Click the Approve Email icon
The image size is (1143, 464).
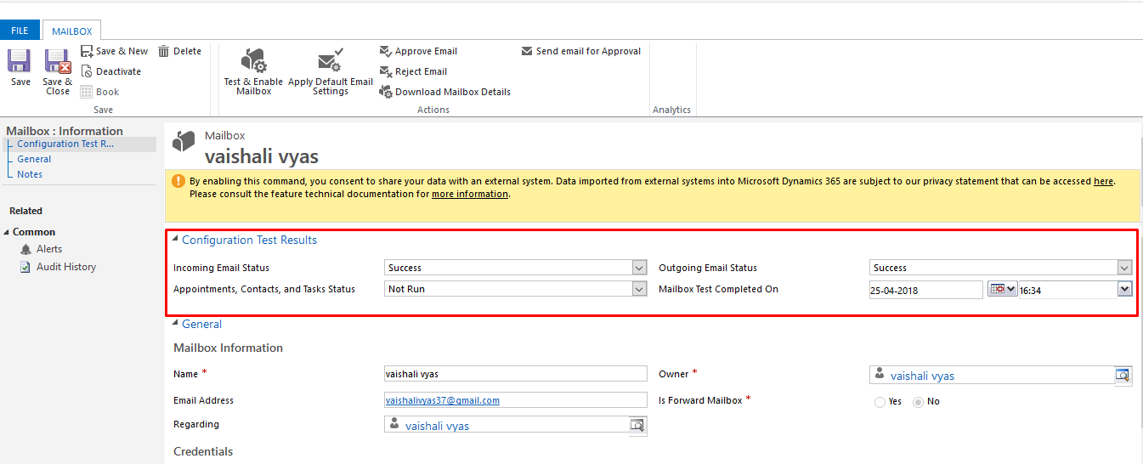[x=386, y=51]
